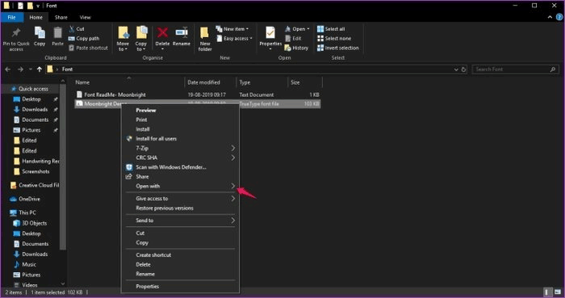Go back with the Back arrow
Screen dimensions: 565x298
(x=7, y=69)
